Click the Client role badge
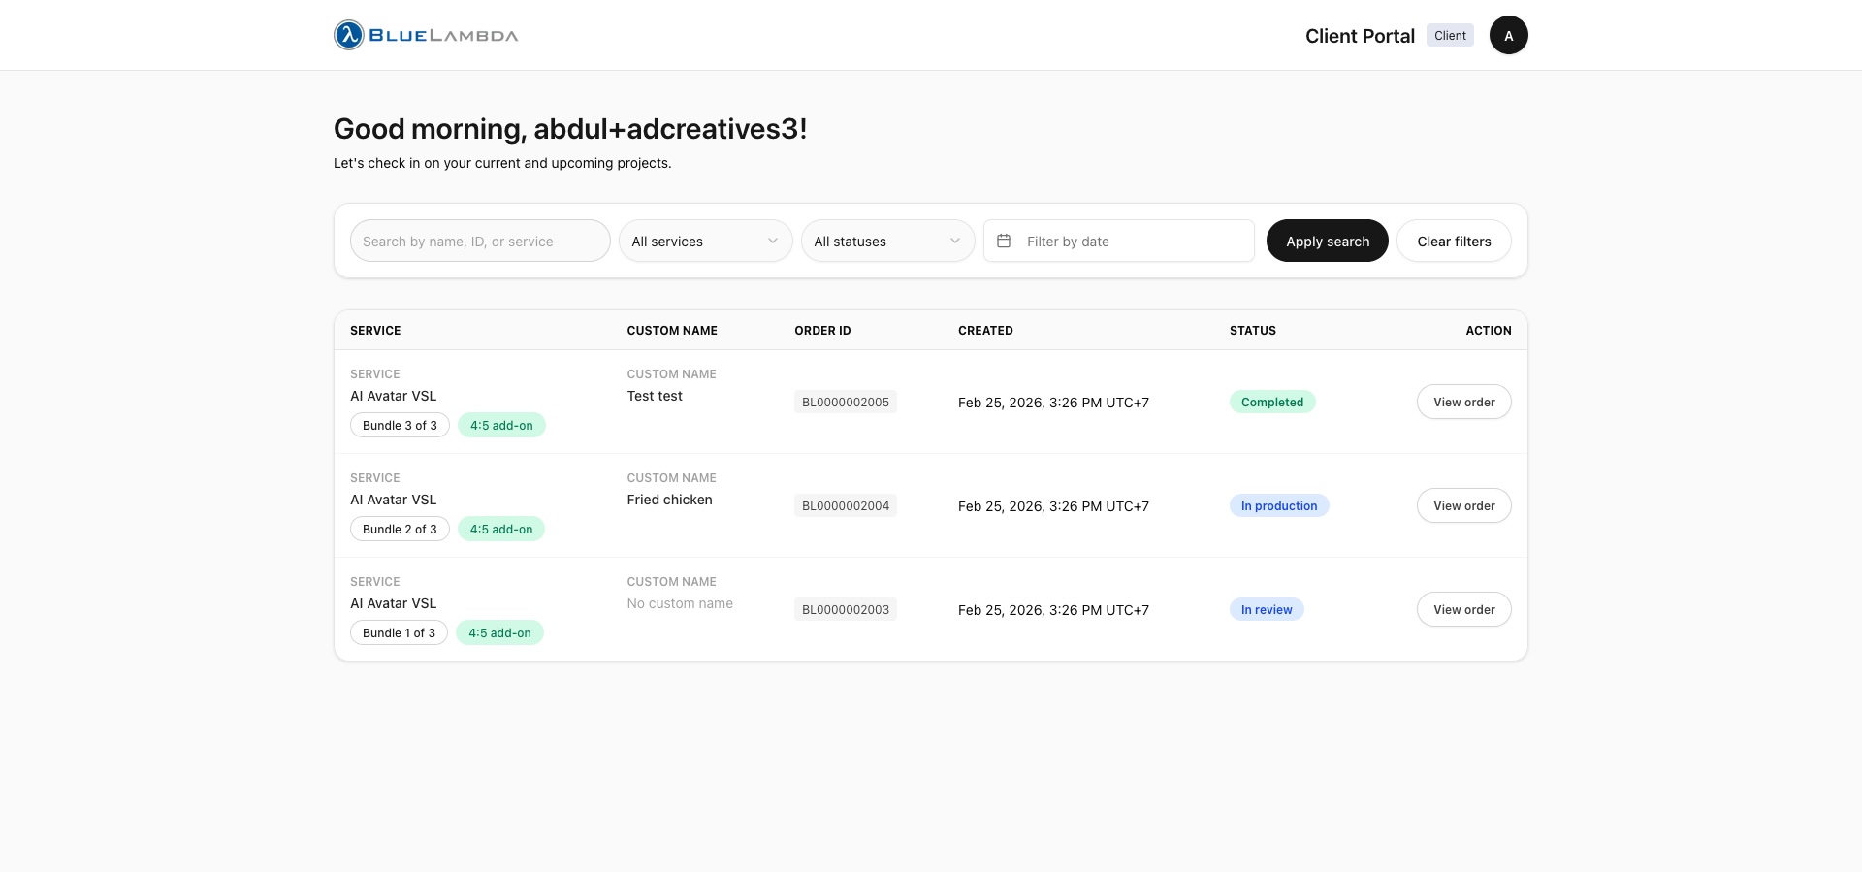1862x872 pixels. pyautogui.click(x=1450, y=35)
